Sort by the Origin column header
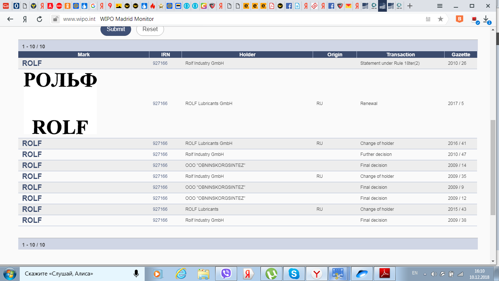The width and height of the screenshot is (499, 281). point(335,55)
